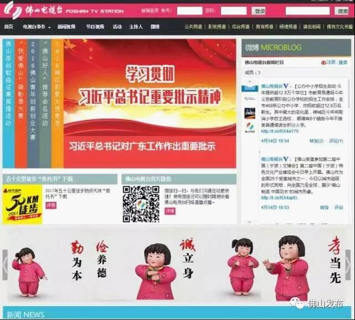Screen dimensions: 355x320
Task: Click 转发(2) on the first microblog post
Action: tap(316, 141)
